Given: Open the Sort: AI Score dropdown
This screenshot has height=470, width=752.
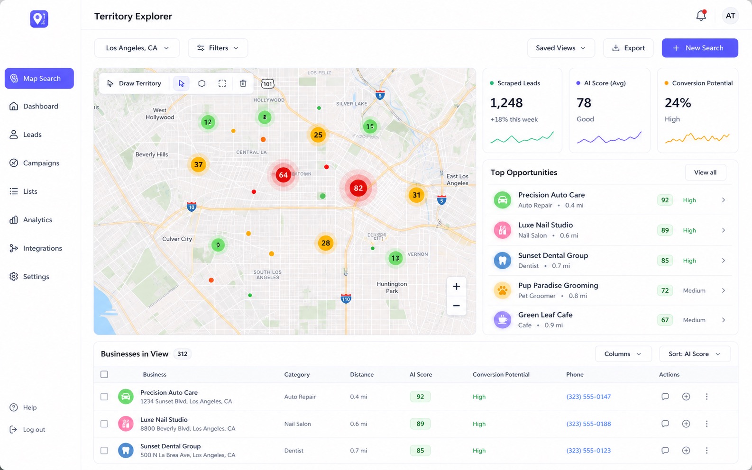Looking at the screenshot, I should click(x=695, y=354).
